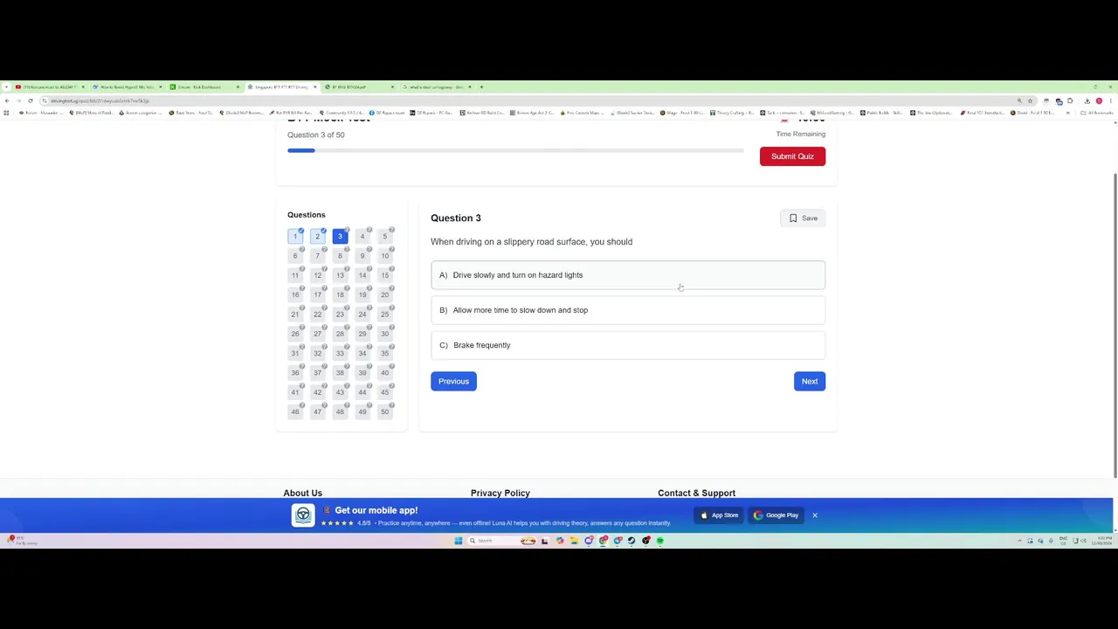This screenshot has width=1118, height=629.
Task: Go to the Next question
Action: [x=810, y=382]
